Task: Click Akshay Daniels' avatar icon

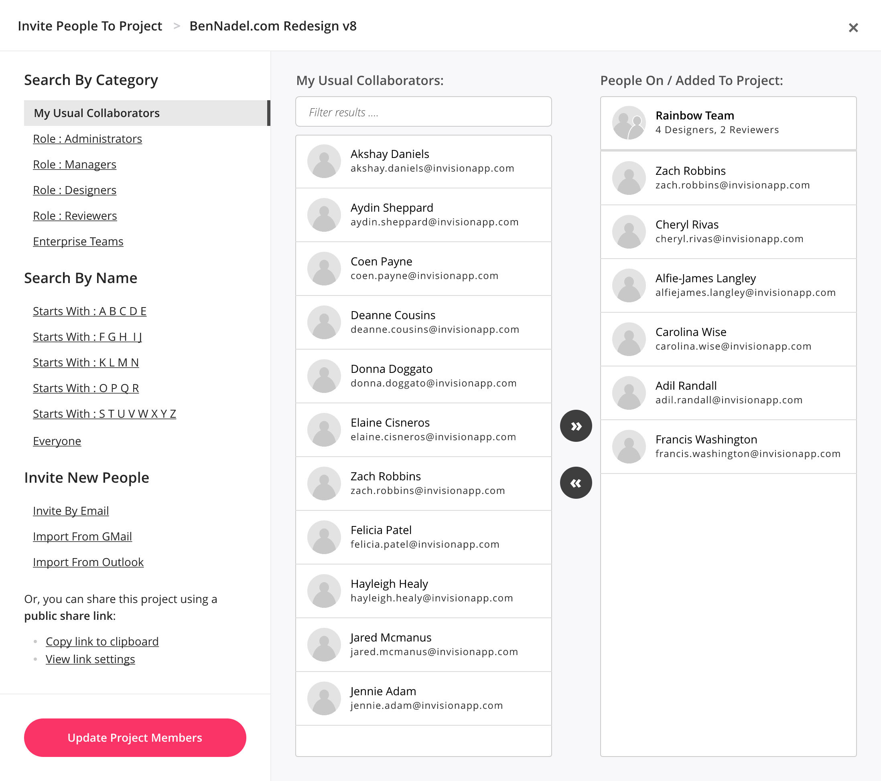Action: click(324, 161)
